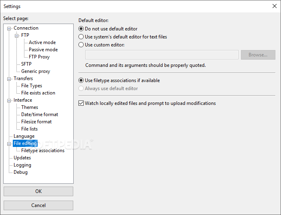
Task: Collapse the File editing tree node
Action: point(9,144)
